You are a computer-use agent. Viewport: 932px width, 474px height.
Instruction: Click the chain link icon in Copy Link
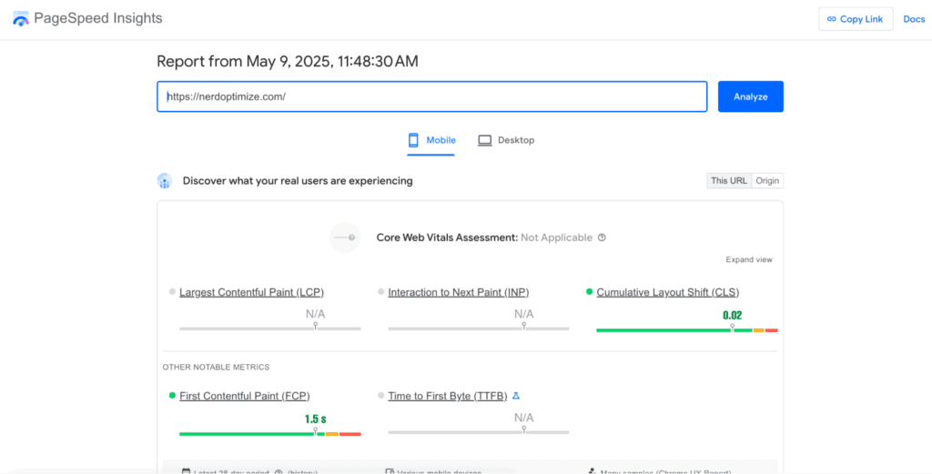pos(830,19)
